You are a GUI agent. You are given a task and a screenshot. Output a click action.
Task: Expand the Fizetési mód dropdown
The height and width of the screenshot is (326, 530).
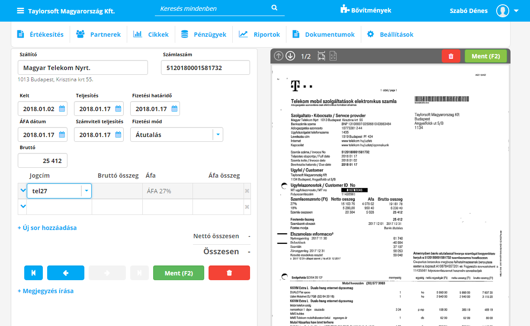tap(218, 135)
